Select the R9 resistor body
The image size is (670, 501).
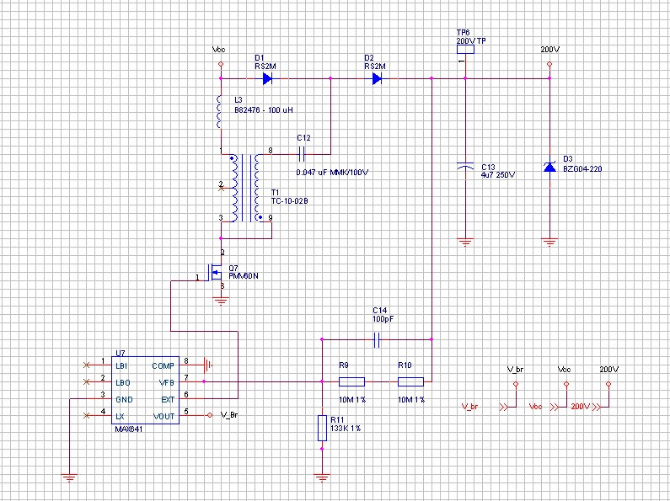[351, 381]
